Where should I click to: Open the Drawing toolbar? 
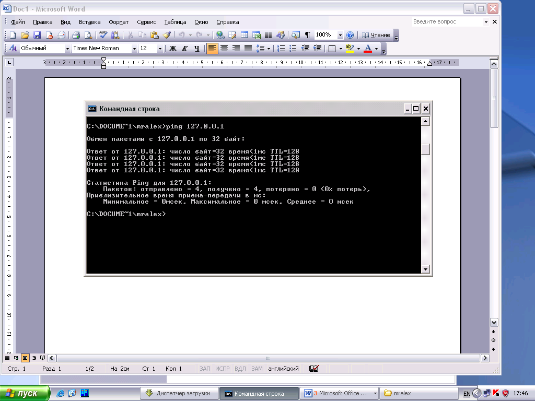281,35
